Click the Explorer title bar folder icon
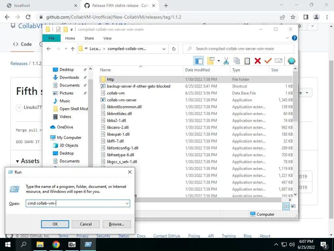This screenshot has height=251, width=334. tap(48, 29)
